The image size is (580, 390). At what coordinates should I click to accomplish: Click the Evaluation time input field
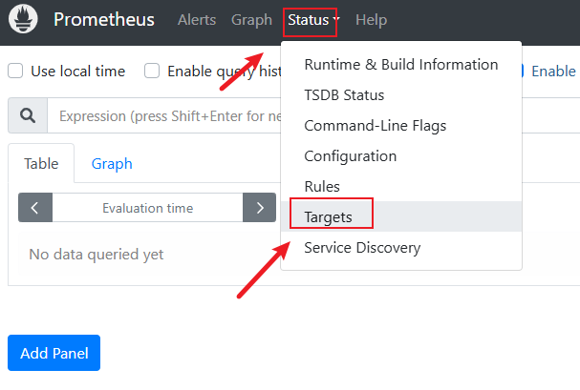pyautogui.click(x=147, y=207)
